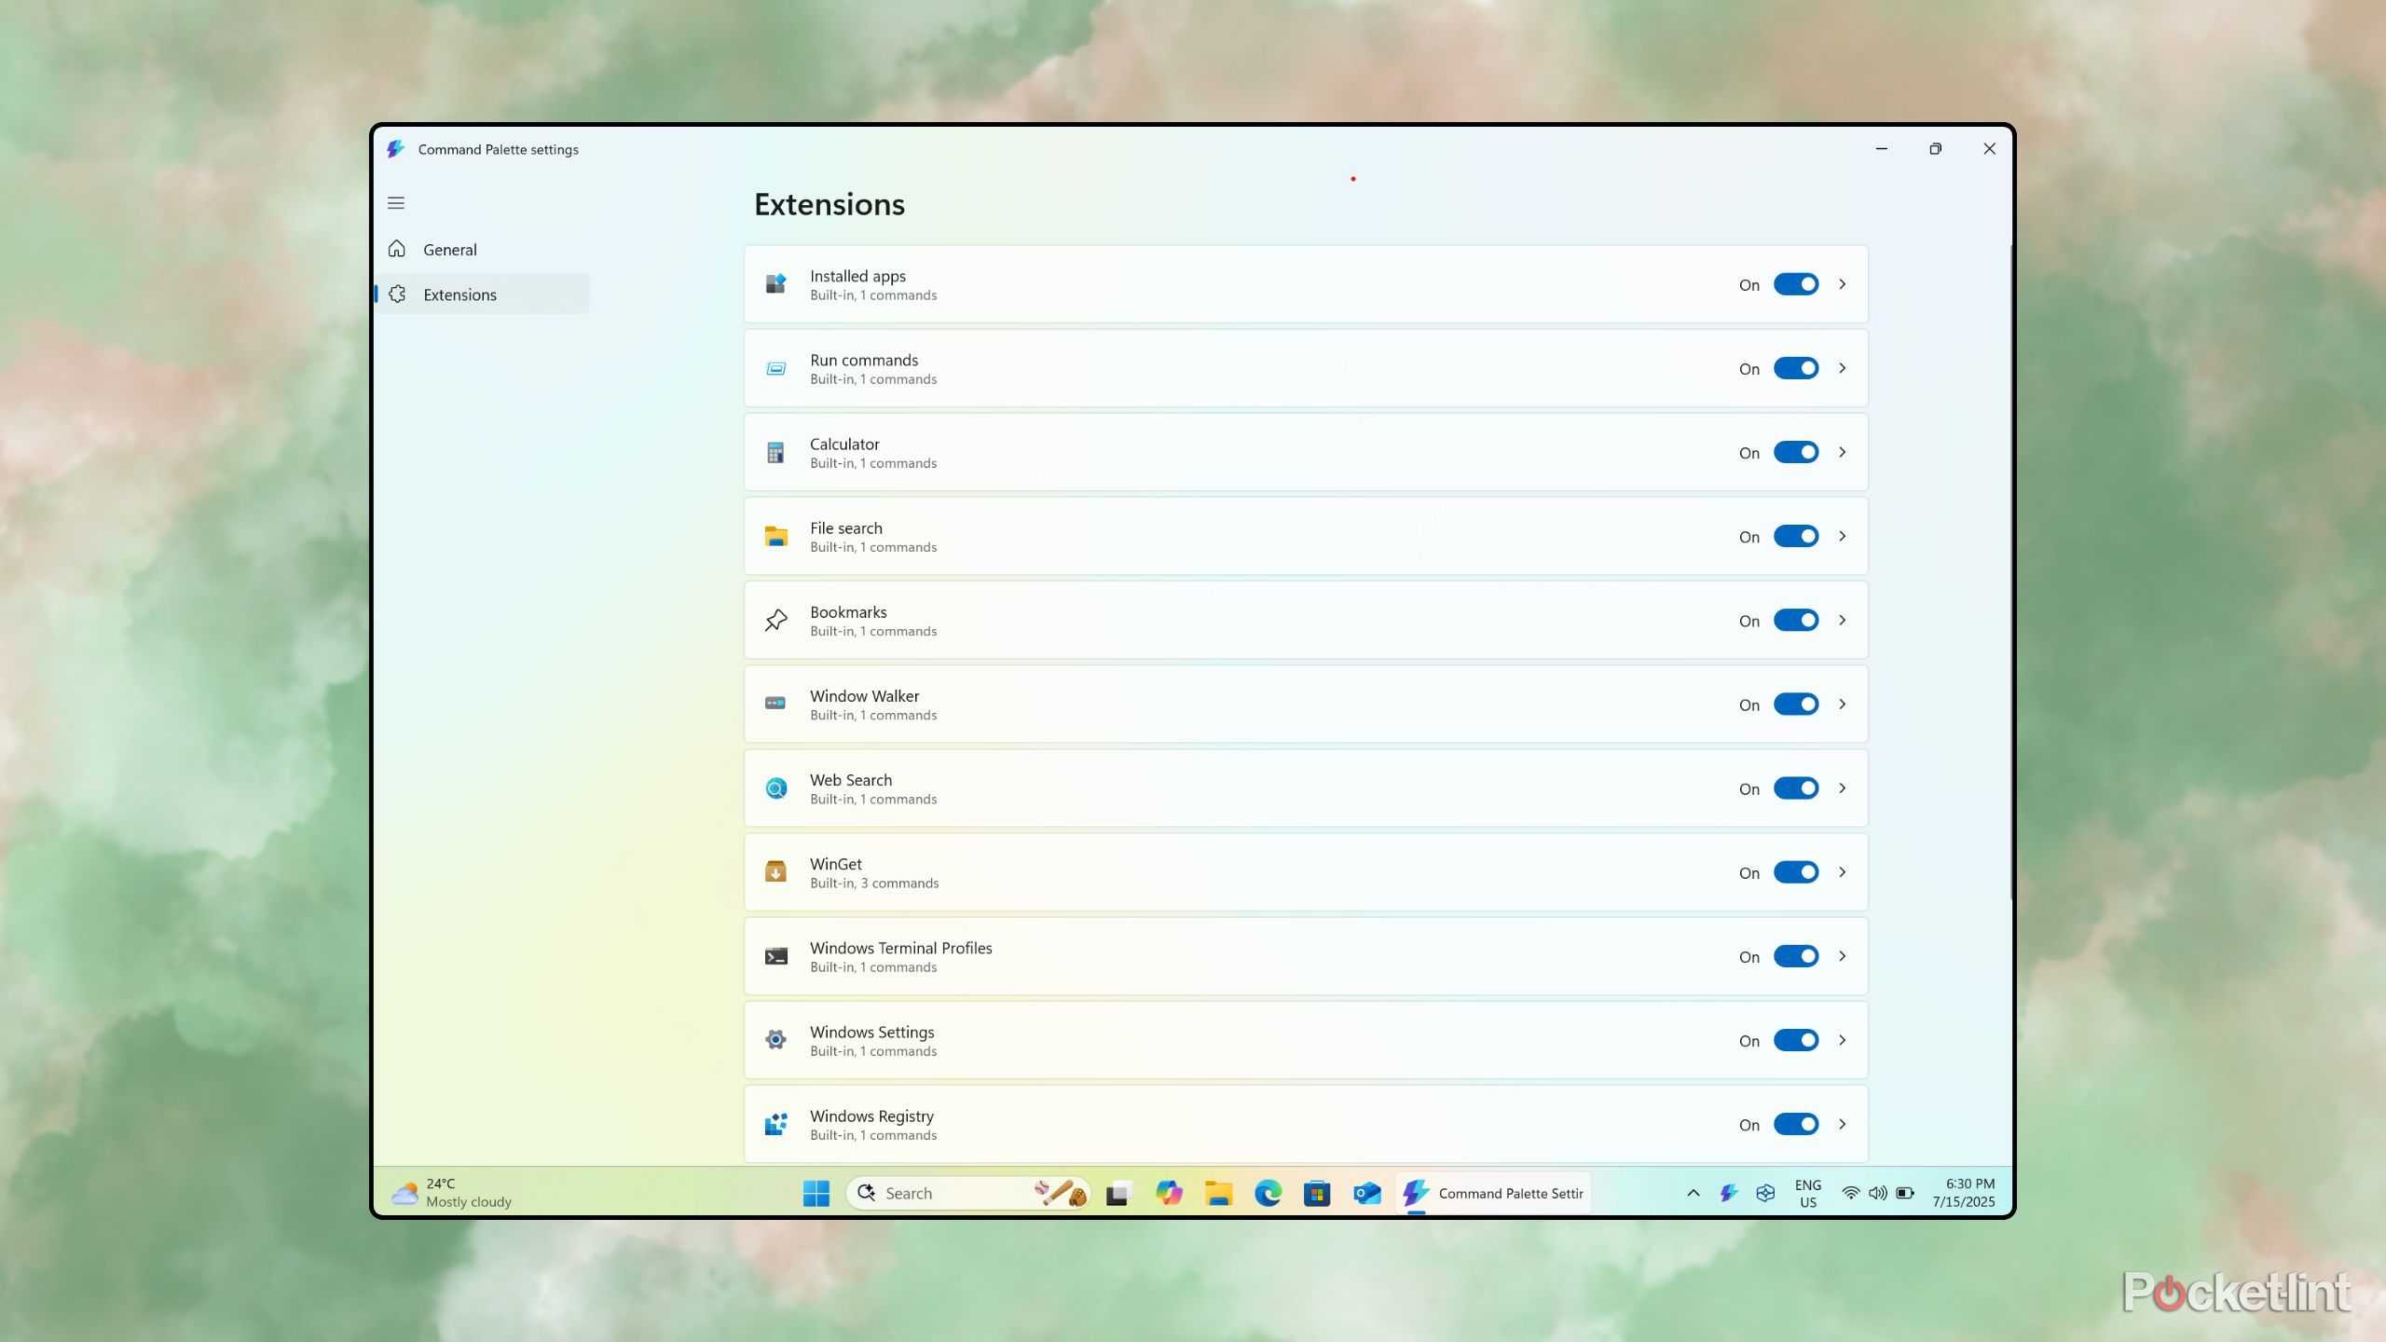Click the Bookmarks pin icon
The width and height of the screenshot is (2386, 1342).
click(x=775, y=621)
